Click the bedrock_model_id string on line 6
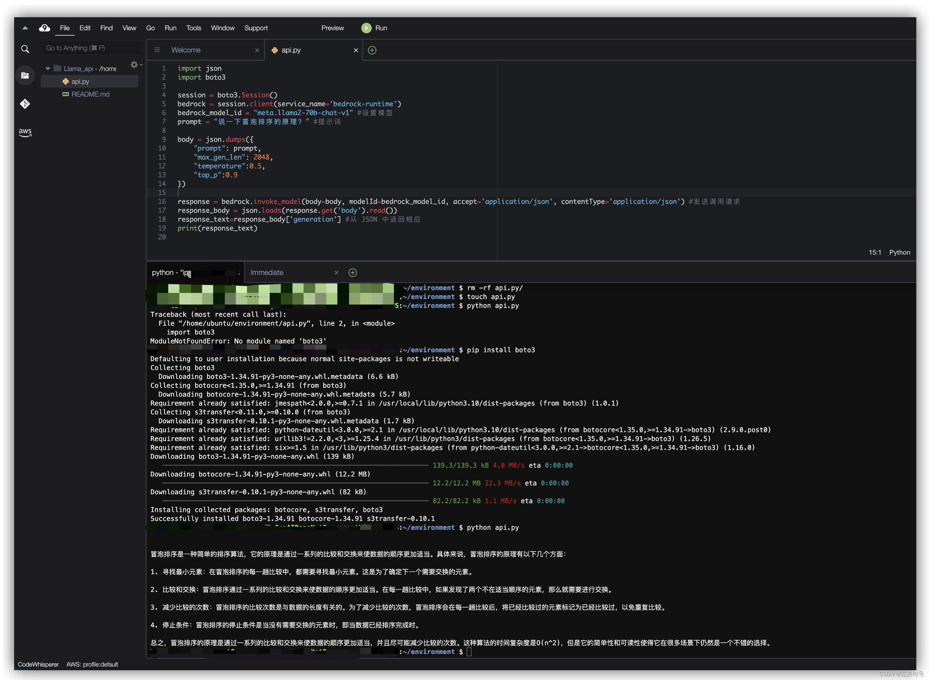The image size is (929, 680). pyautogui.click(x=303, y=113)
